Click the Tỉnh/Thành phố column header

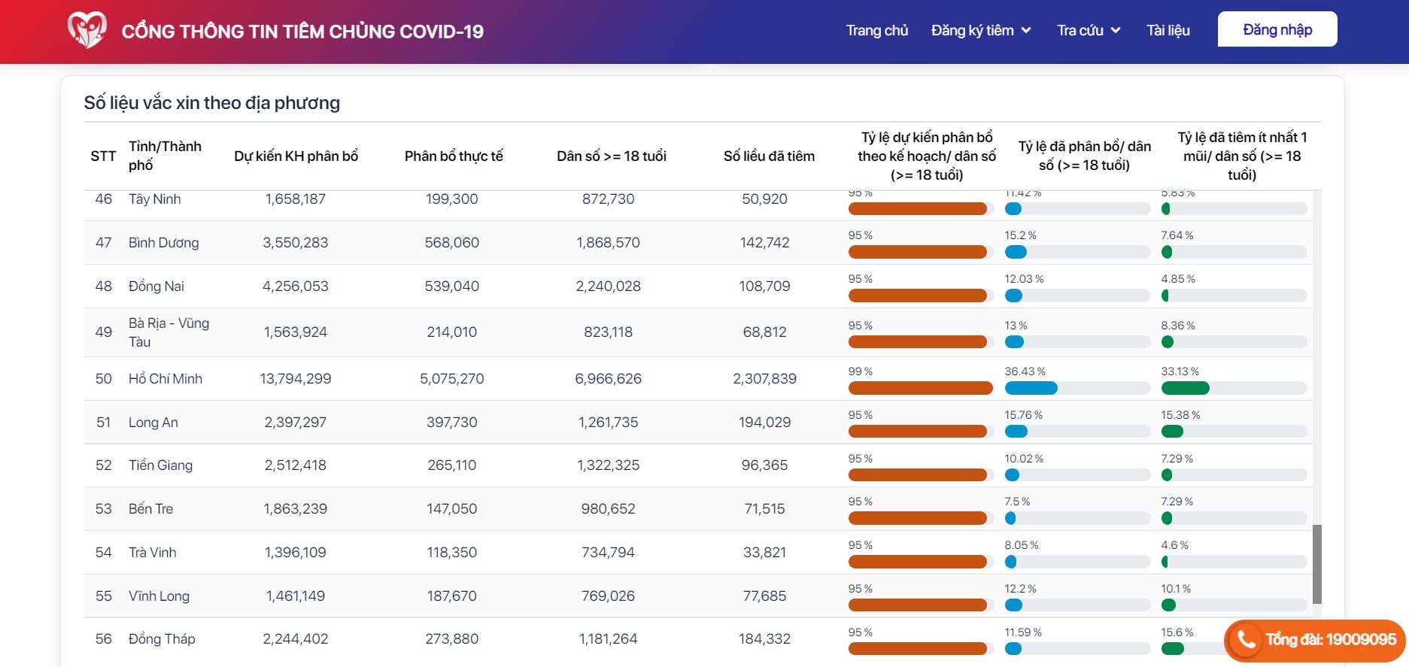[165, 156]
